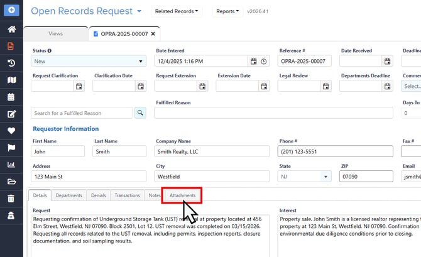
Task: Click the Search for a Fulfilled Reason field
Action: click(82, 113)
